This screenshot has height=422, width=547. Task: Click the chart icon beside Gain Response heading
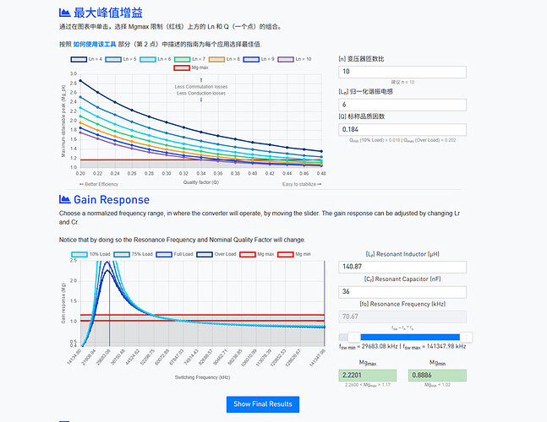click(64, 200)
